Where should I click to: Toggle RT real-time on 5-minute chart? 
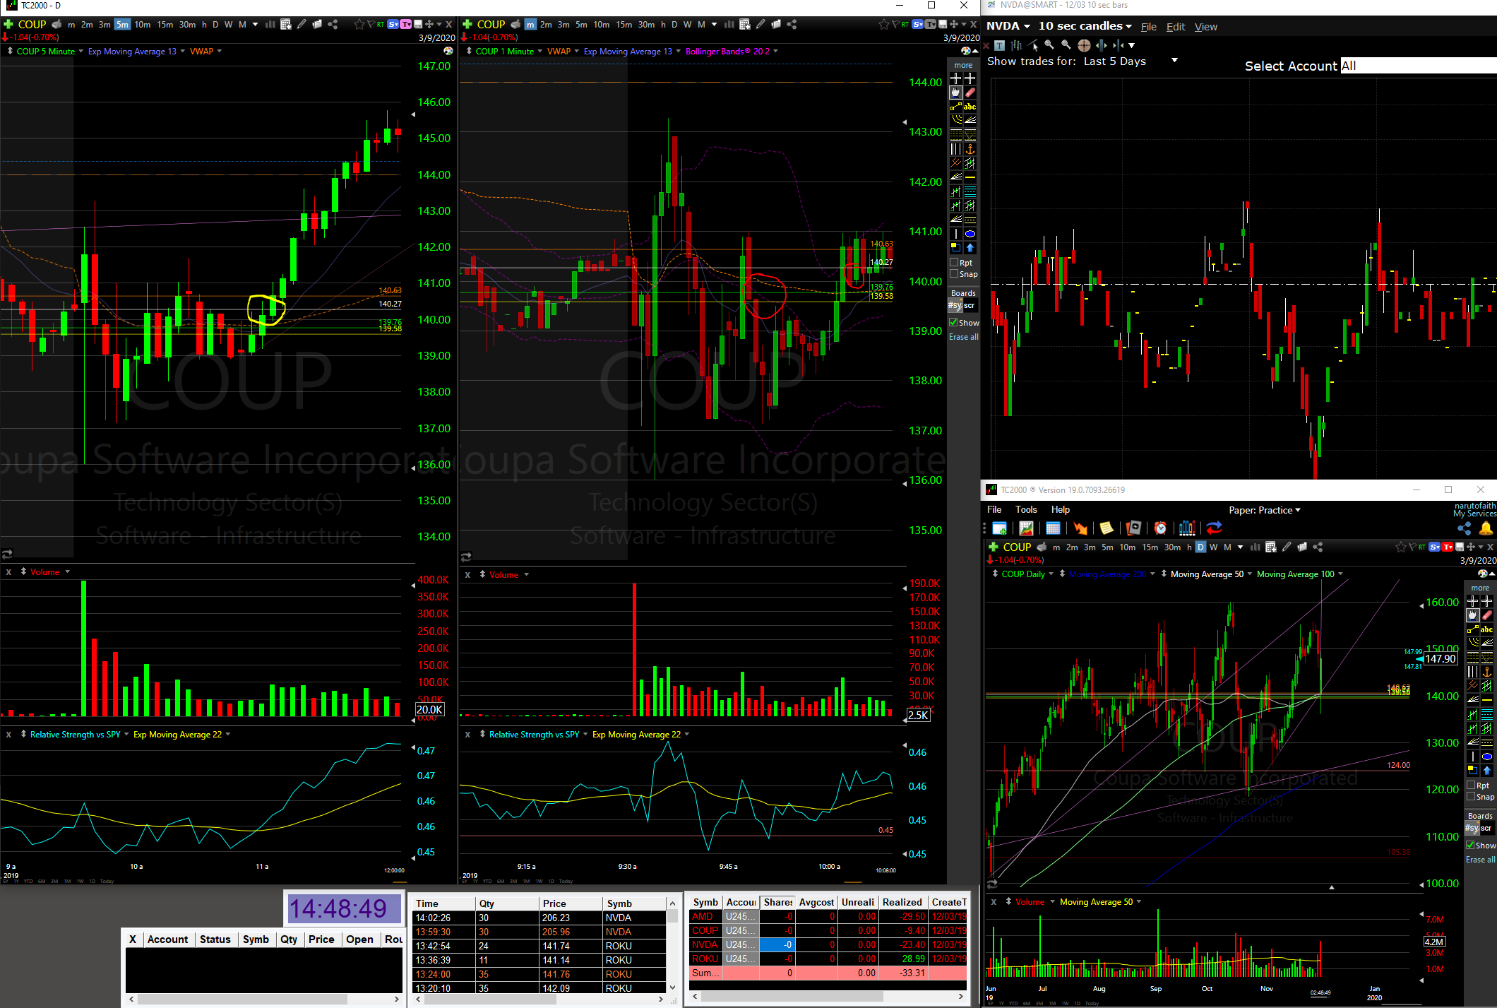pyautogui.click(x=380, y=24)
